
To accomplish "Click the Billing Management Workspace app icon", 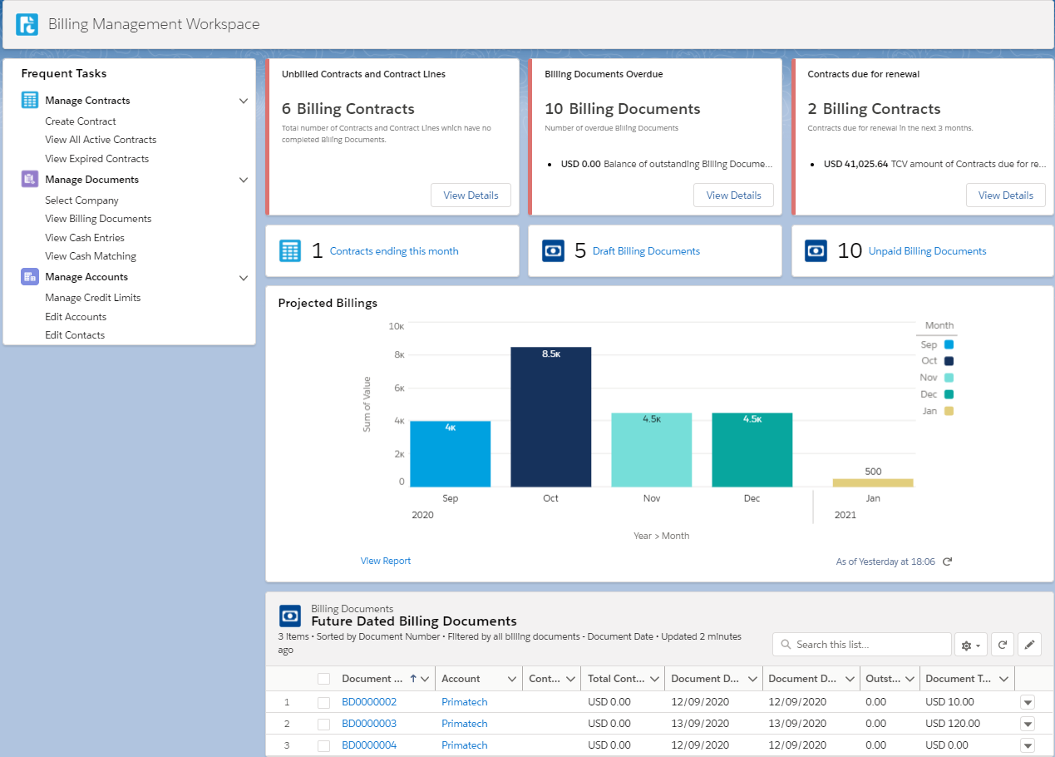I will (x=27, y=24).
